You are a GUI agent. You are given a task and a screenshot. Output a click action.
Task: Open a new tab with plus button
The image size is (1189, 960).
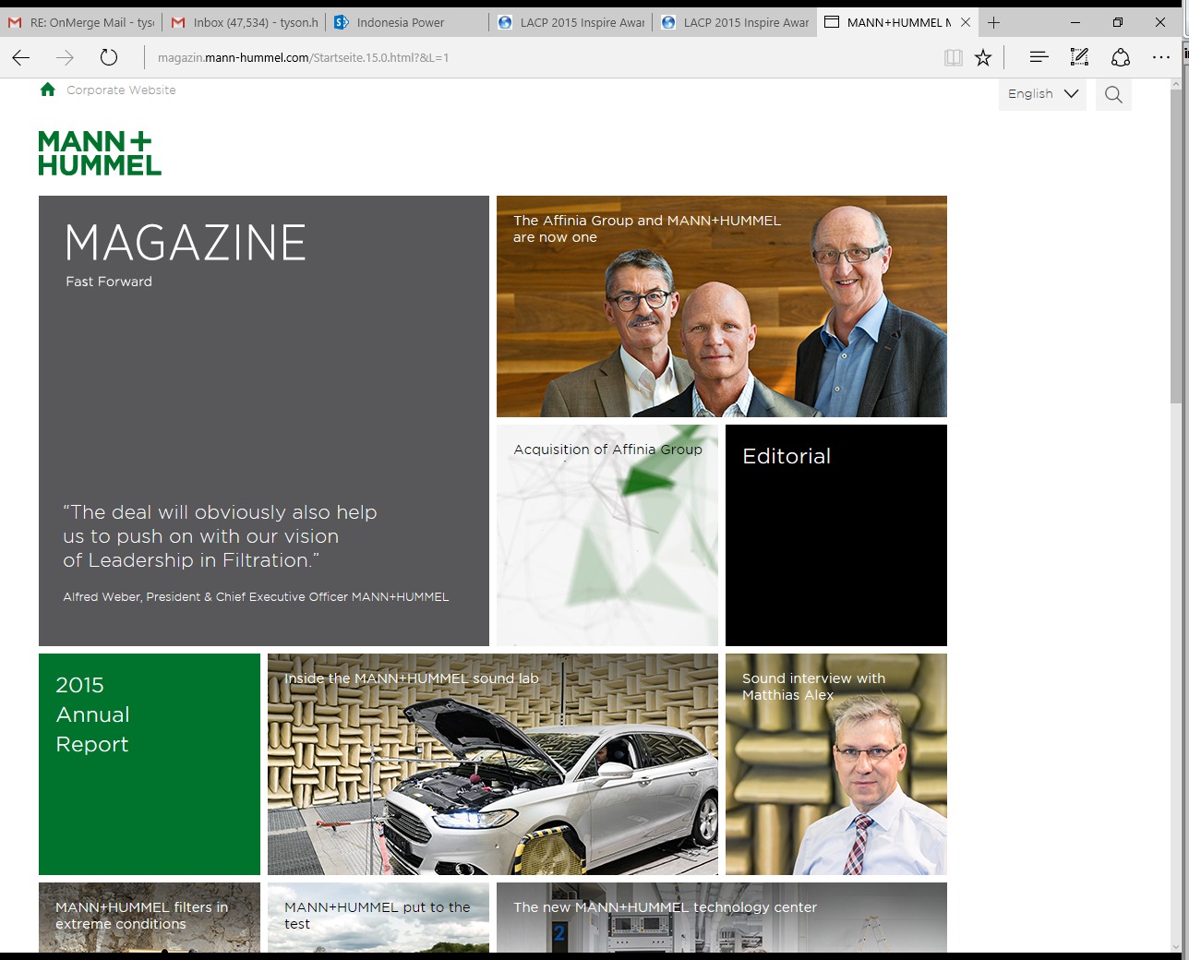993,22
